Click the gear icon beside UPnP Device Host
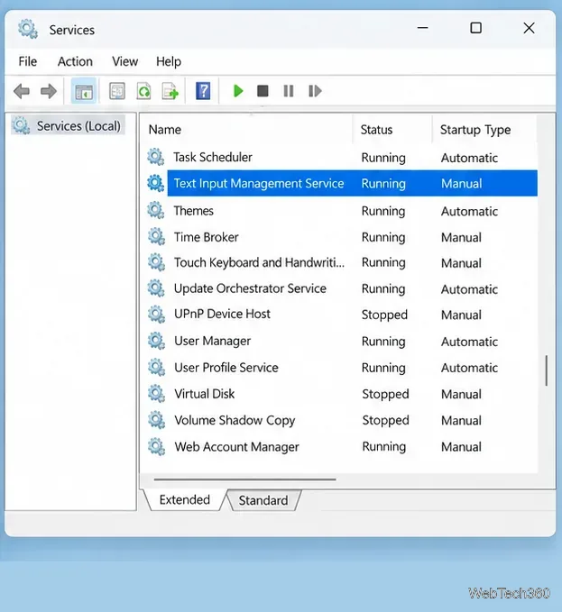The height and width of the screenshot is (612, 562). coord(156,315)
